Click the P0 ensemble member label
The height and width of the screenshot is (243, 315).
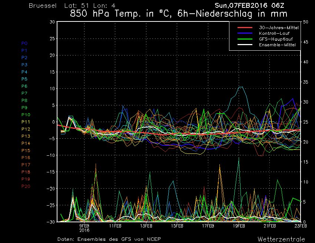tap(24, 43)
